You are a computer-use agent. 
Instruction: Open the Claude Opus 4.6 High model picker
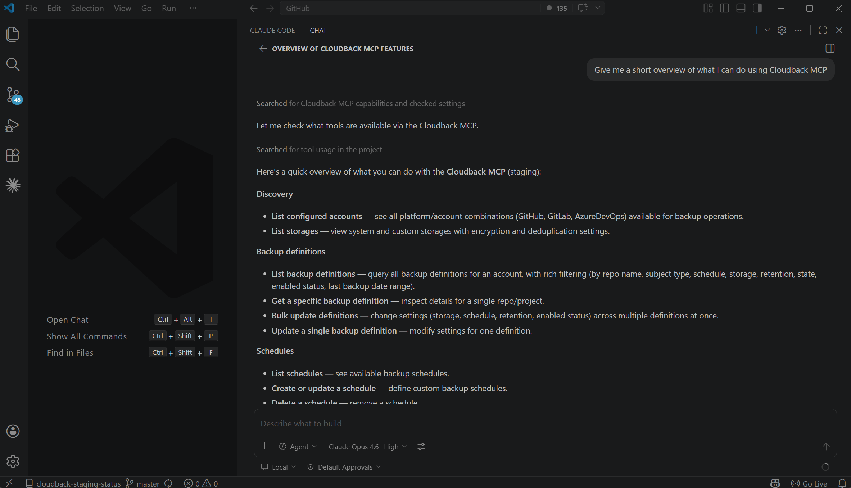click(x=367, y=447)
